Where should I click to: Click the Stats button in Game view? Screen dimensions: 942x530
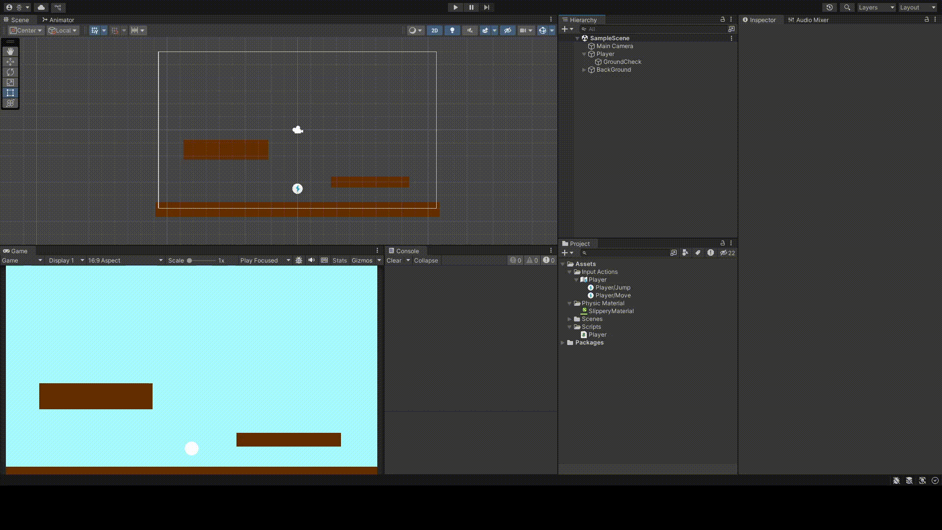[339, 261]
